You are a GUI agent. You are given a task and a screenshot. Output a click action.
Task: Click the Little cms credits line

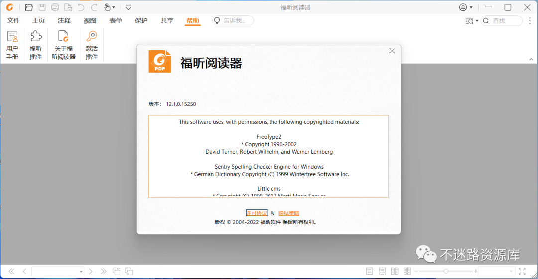click(269, 189)
